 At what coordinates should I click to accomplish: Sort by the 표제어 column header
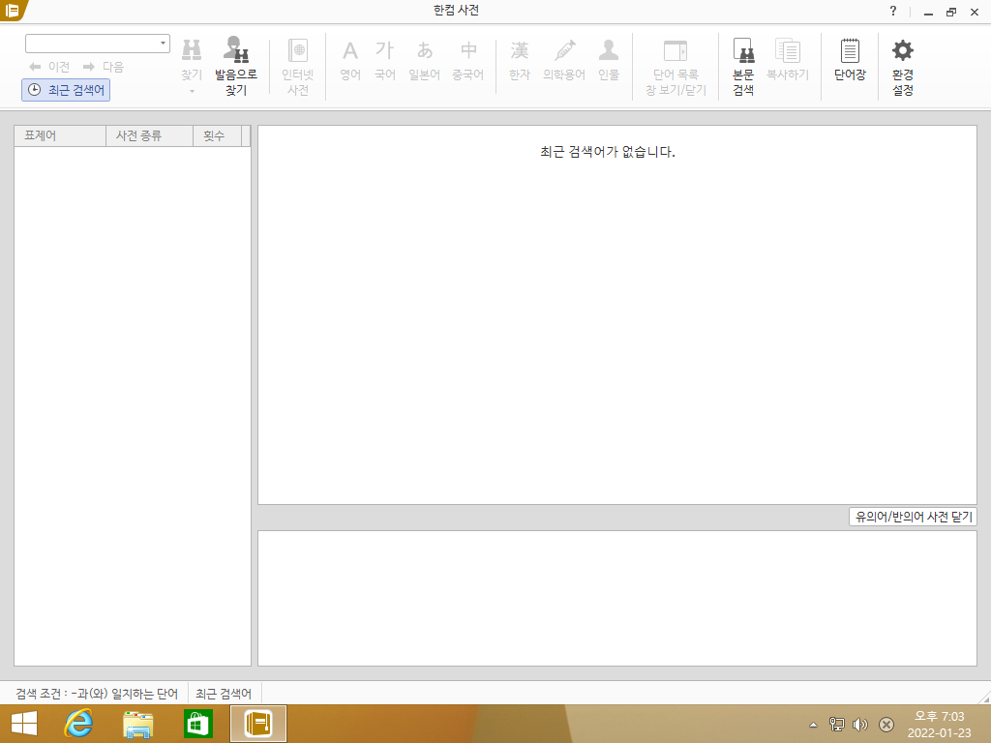pos(60,135)
